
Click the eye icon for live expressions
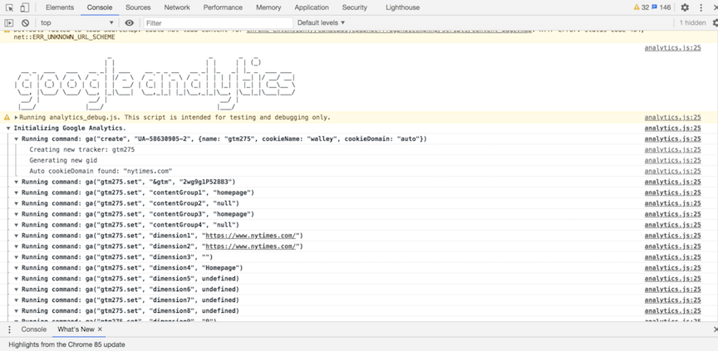[x=130, y=23]
